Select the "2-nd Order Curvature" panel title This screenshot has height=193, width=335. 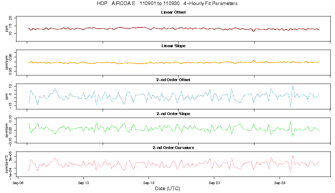[174, 147]
